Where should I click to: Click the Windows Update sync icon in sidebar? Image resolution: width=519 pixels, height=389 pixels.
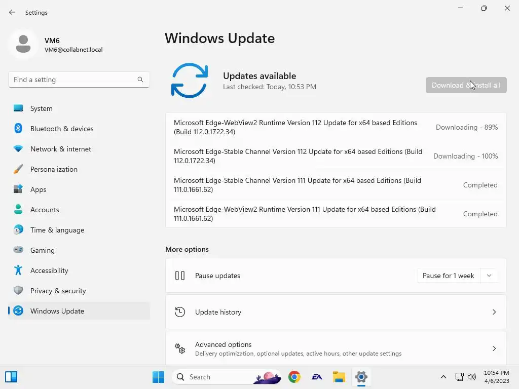(18, 310)
